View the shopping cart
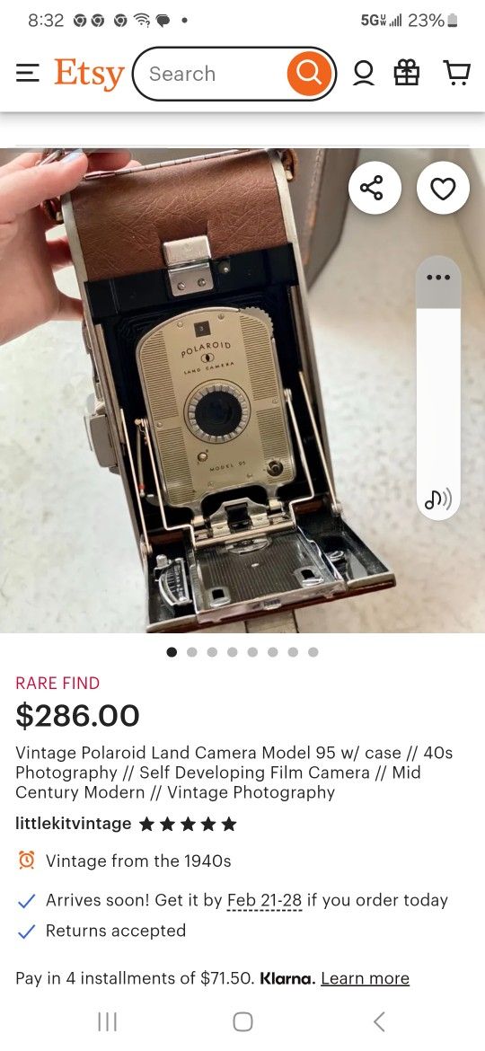The width and height of the screenshot is (485, 1051). point(457,74)
